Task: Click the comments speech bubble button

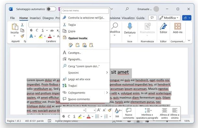Action: pos(153,18)
